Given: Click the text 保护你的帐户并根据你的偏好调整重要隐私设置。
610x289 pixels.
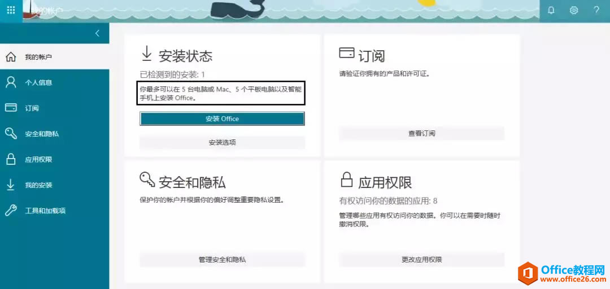Looking at the screenshot, I should (212, 200).
